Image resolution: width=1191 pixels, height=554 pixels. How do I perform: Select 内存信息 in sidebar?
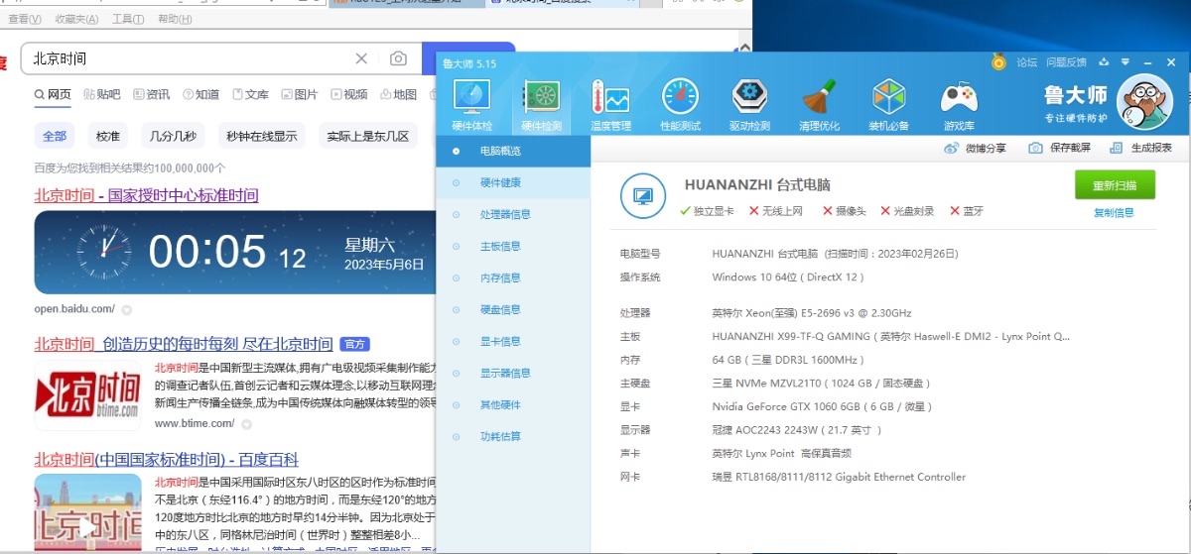tap(513, 278)
